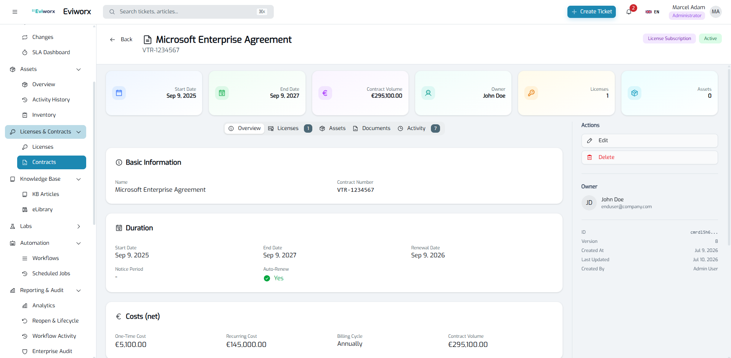Click the Recurring Cost value €145,000.00
The image size is (731, 358).
tap(246, 345)
